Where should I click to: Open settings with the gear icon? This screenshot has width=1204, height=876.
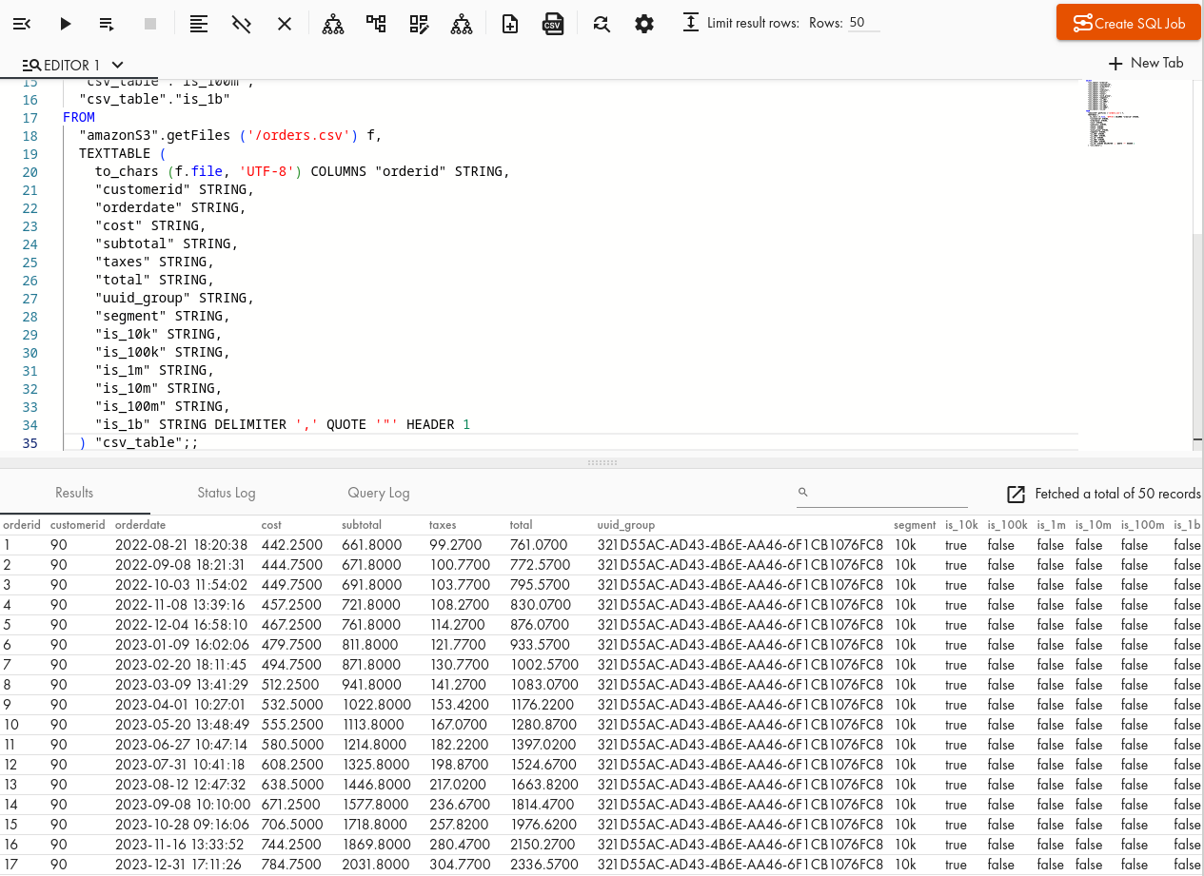pyautogui.click(x=644, y=24)
